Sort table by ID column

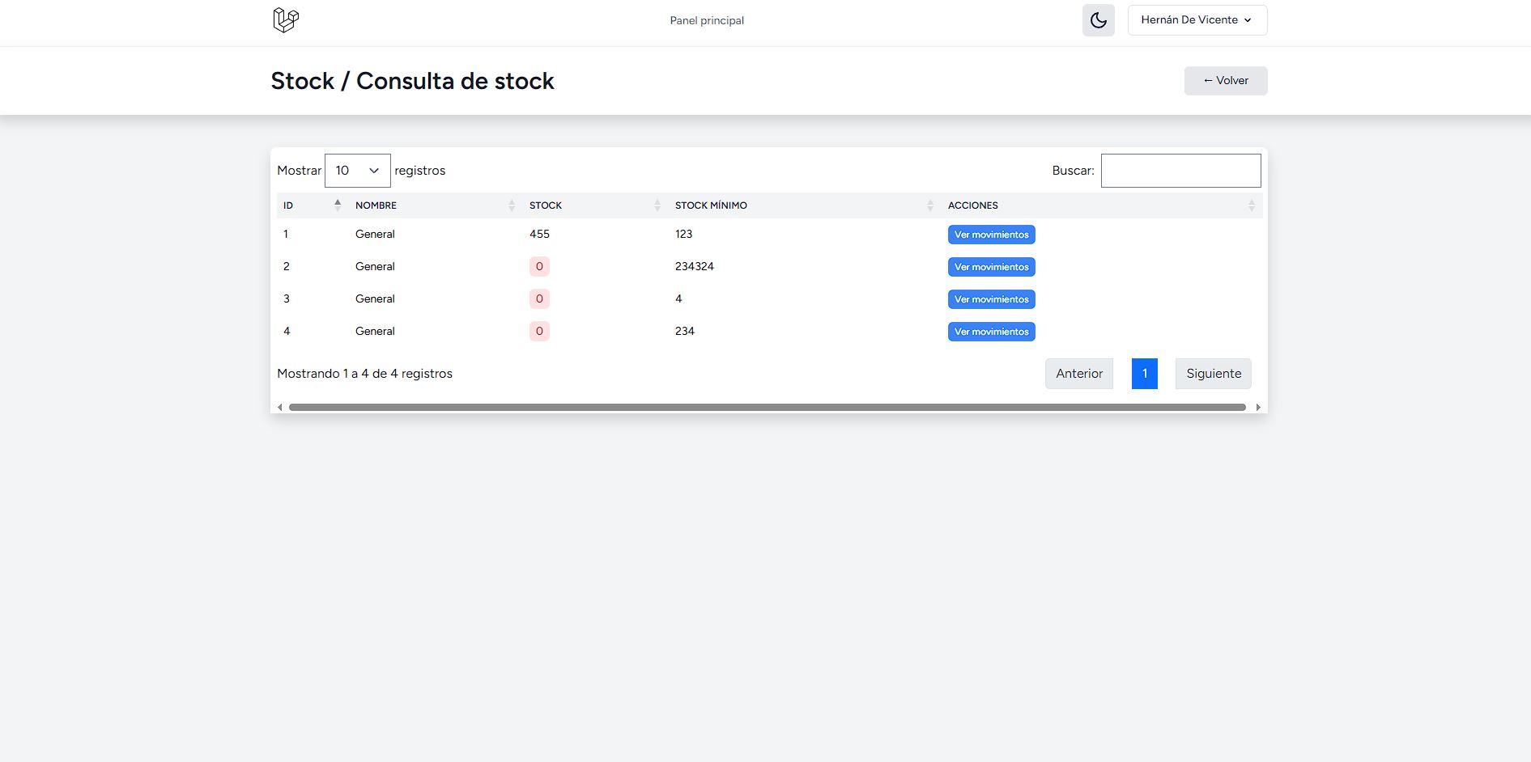pos(312,205)
